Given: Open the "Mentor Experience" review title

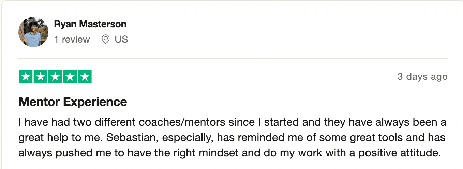Looking at the screenshot, I should click(x=73, y=102).
